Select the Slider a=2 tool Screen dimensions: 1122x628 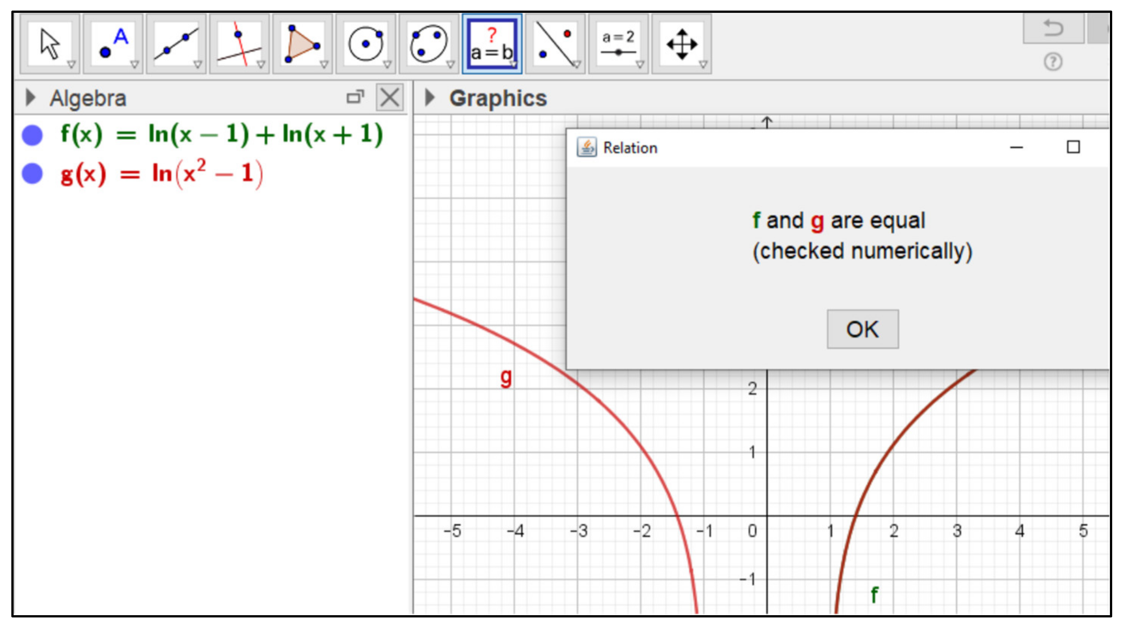pos(618,44)
